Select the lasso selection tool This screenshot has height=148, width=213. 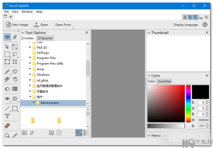15,54
